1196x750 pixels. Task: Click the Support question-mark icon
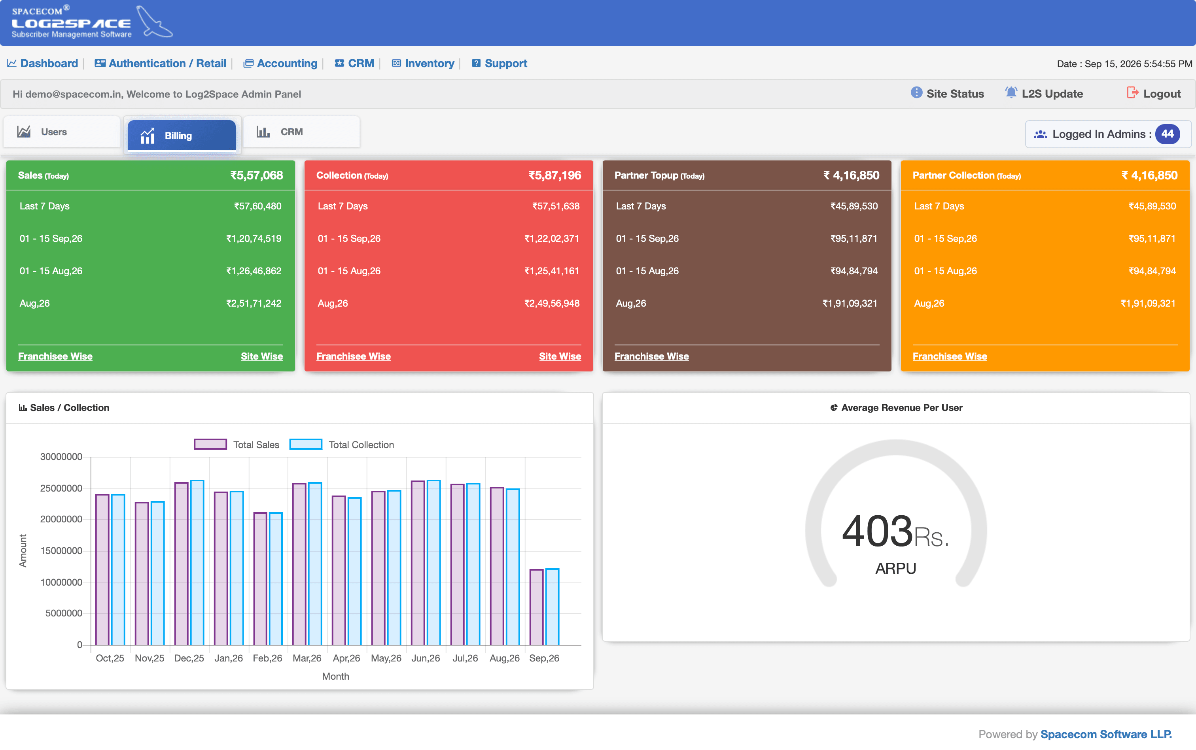point(476,64)
